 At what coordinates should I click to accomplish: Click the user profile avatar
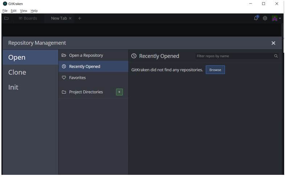coord(275,18)
